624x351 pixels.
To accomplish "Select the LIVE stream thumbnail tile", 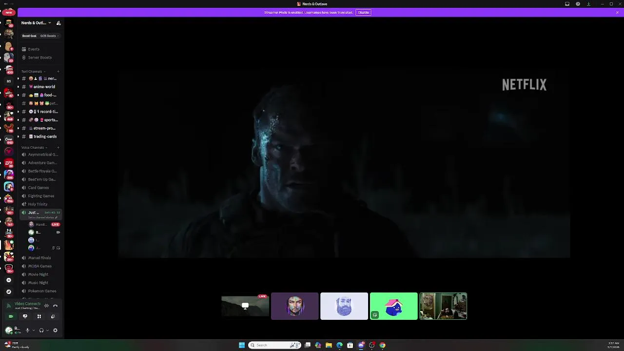I will point(245,306).
